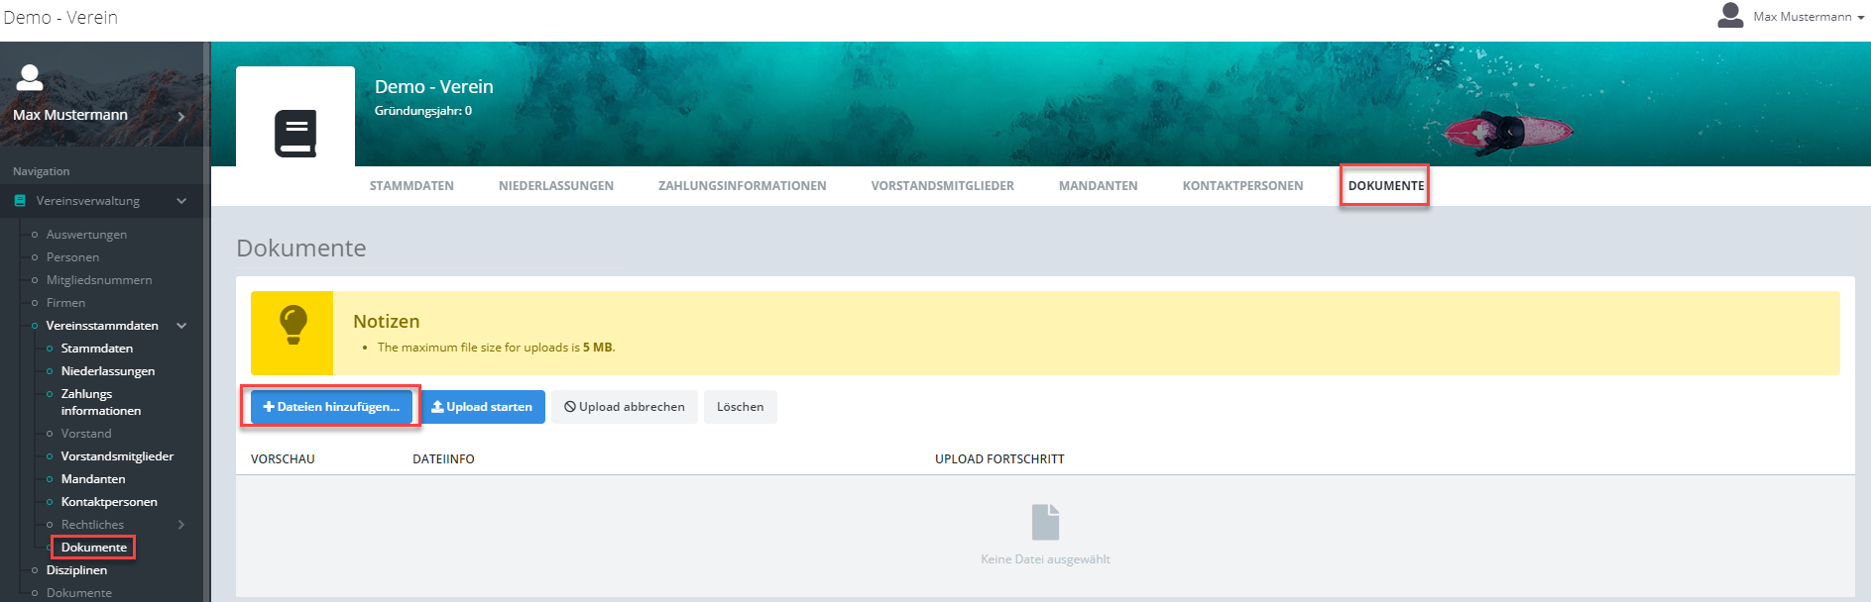Select the Vorstandsmitglieder tab

pyautogui.click(x=943, y=186)
